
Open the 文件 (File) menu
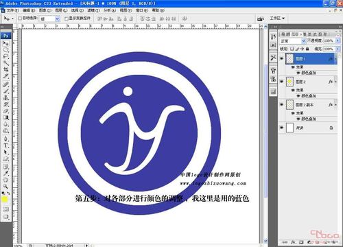pos(12,10)
